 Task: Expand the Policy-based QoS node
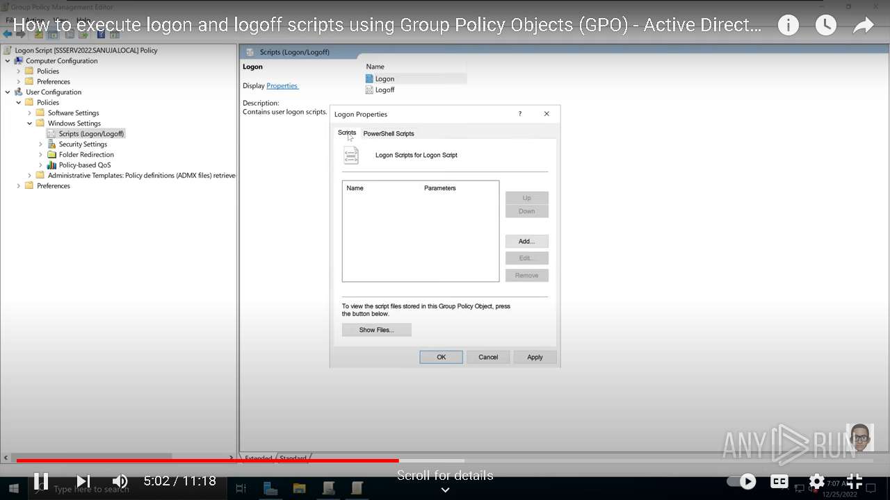click(x=41, y=165)
